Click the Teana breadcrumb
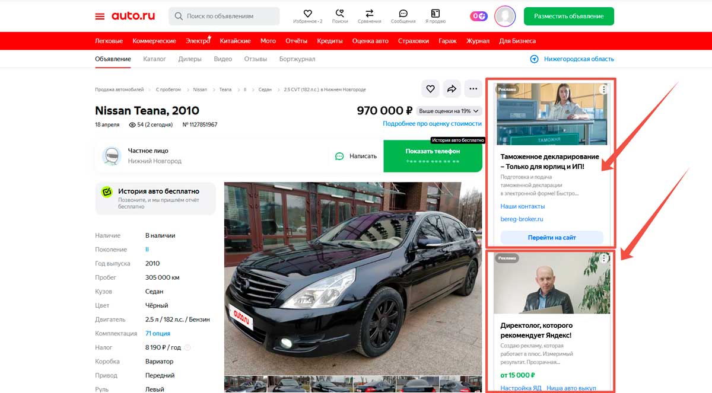Viewport: 712px width, 393px height. click(225, 90)
